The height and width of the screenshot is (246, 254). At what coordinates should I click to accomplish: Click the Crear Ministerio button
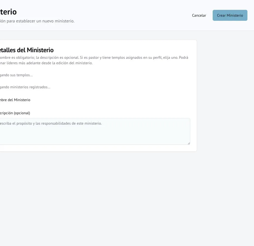(230, 15)
